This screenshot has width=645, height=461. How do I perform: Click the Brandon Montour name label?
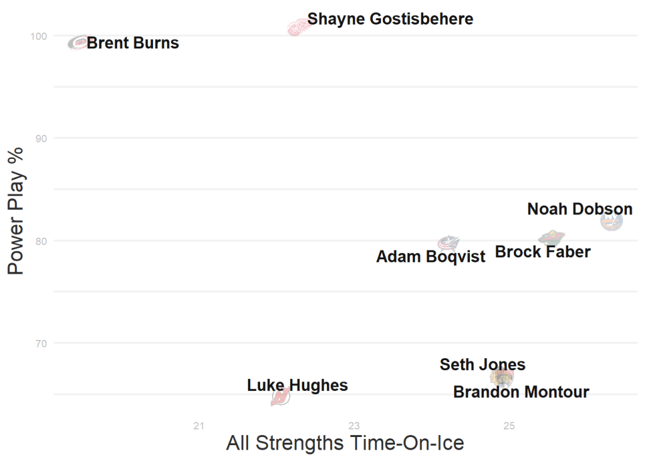(x=521, y=392)
